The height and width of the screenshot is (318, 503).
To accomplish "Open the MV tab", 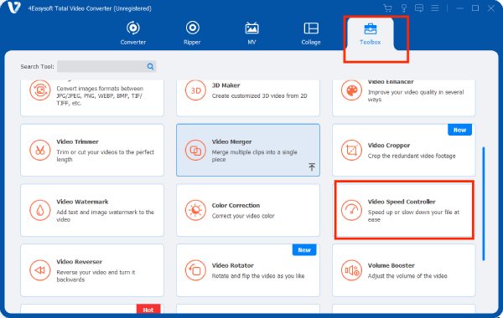I will (251, 33).
